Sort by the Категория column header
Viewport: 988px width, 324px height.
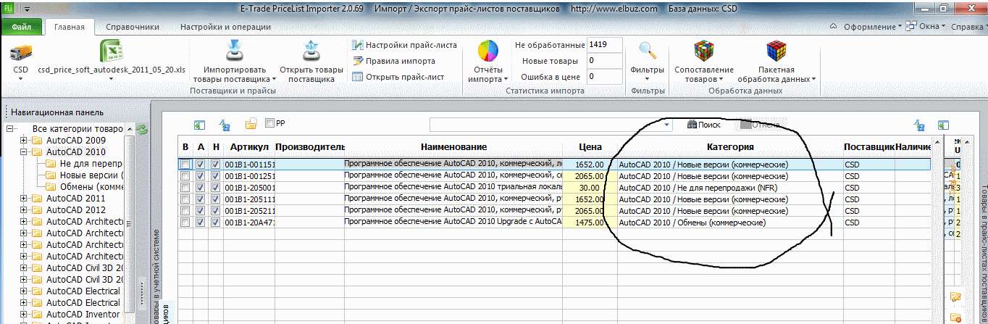[x=730, y=147]
